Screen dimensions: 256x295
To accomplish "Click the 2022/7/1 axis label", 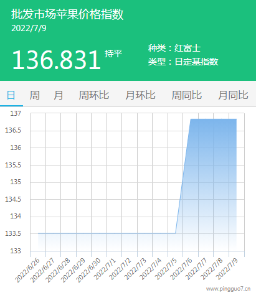I will tap(105, 269).
